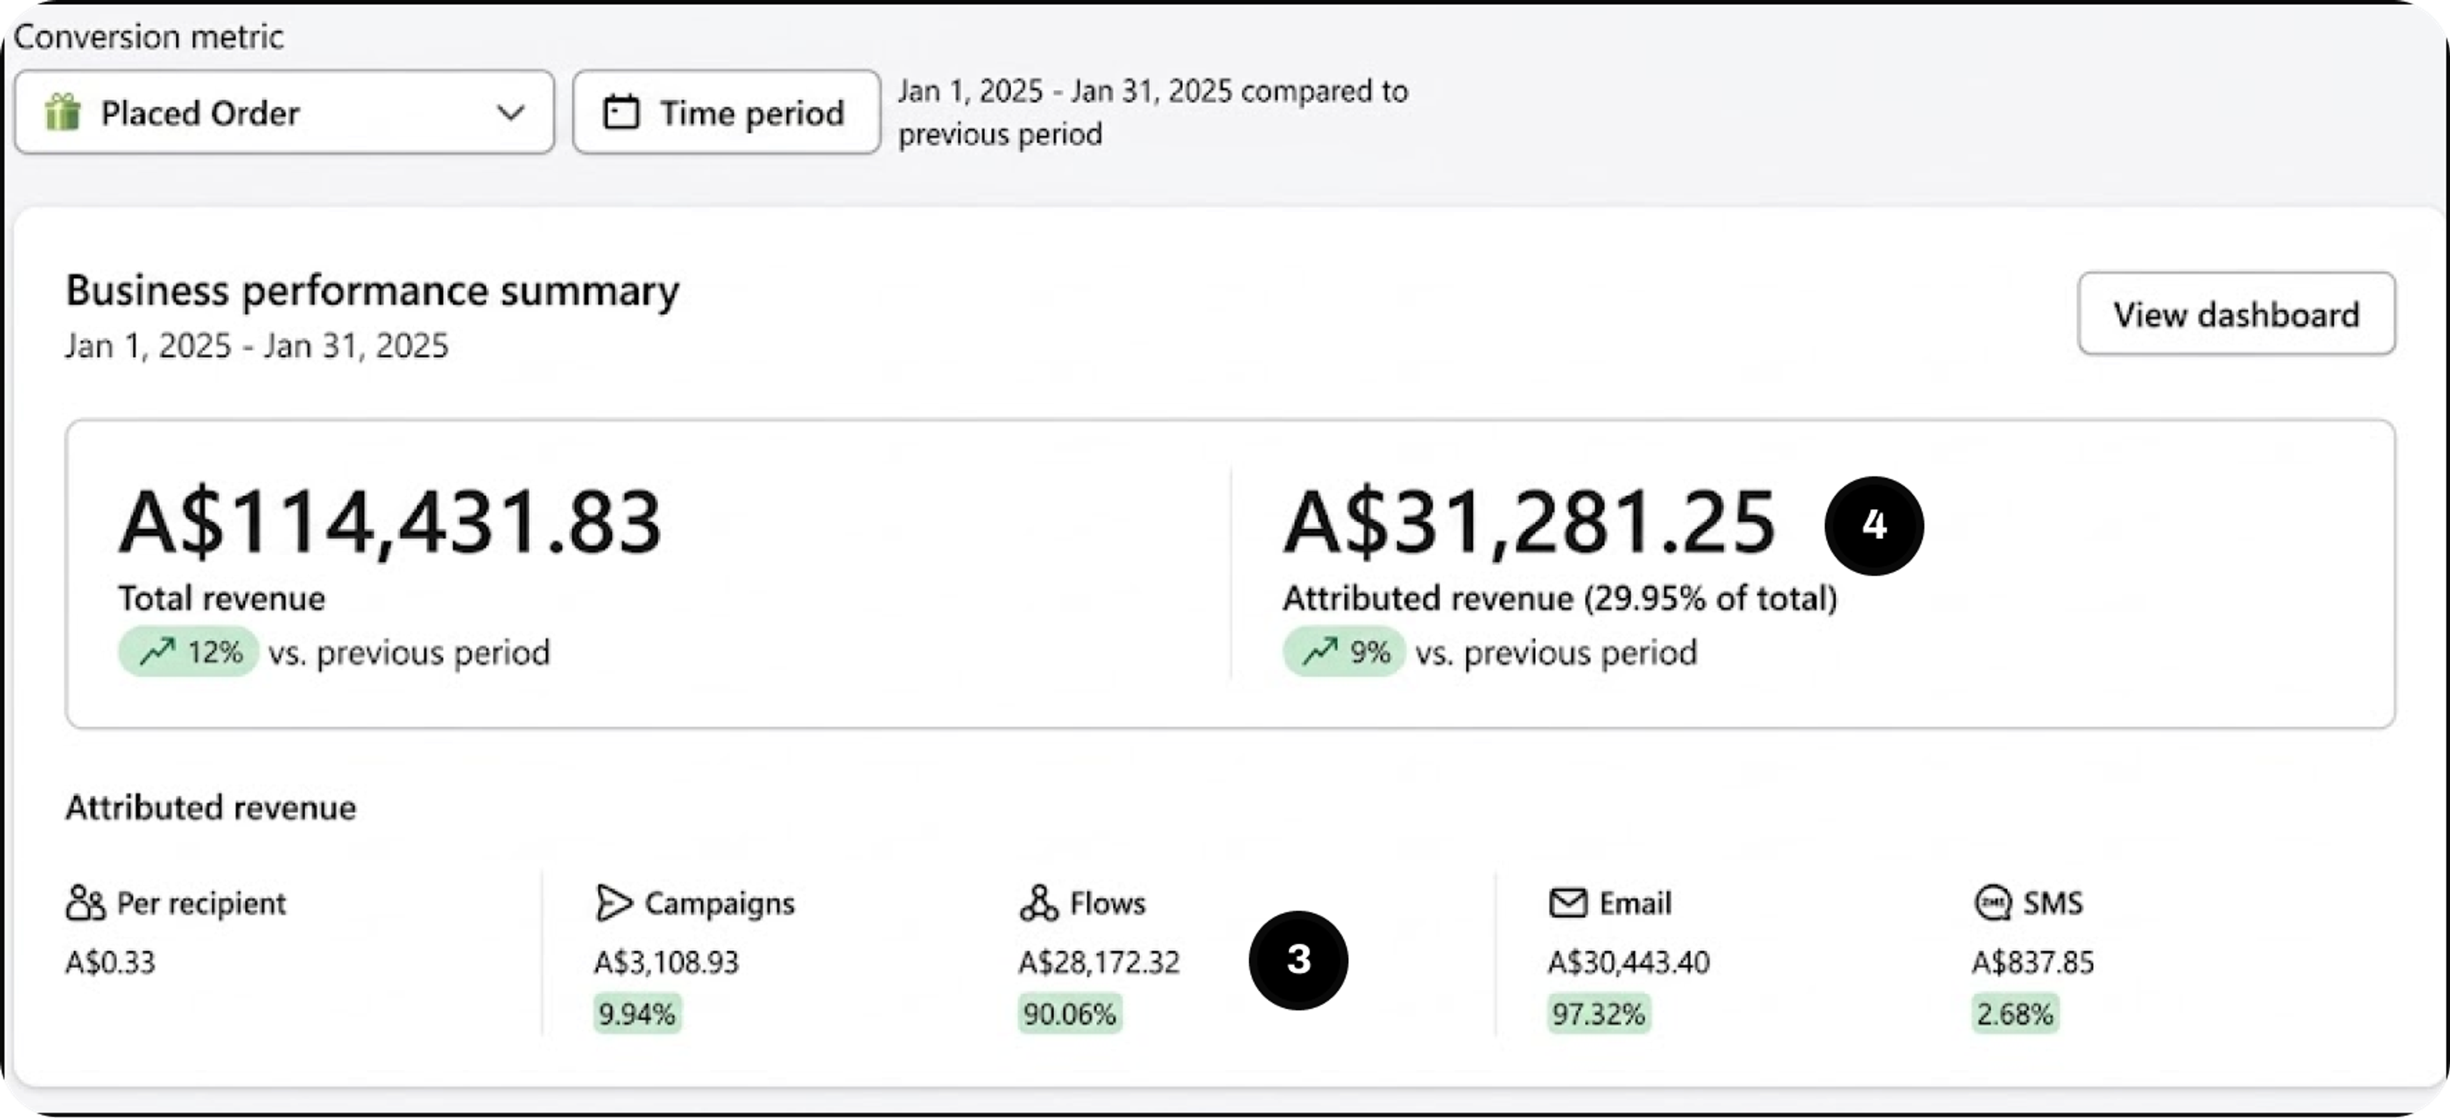Click the 2.68% SMS percentage badge

2016,1013
